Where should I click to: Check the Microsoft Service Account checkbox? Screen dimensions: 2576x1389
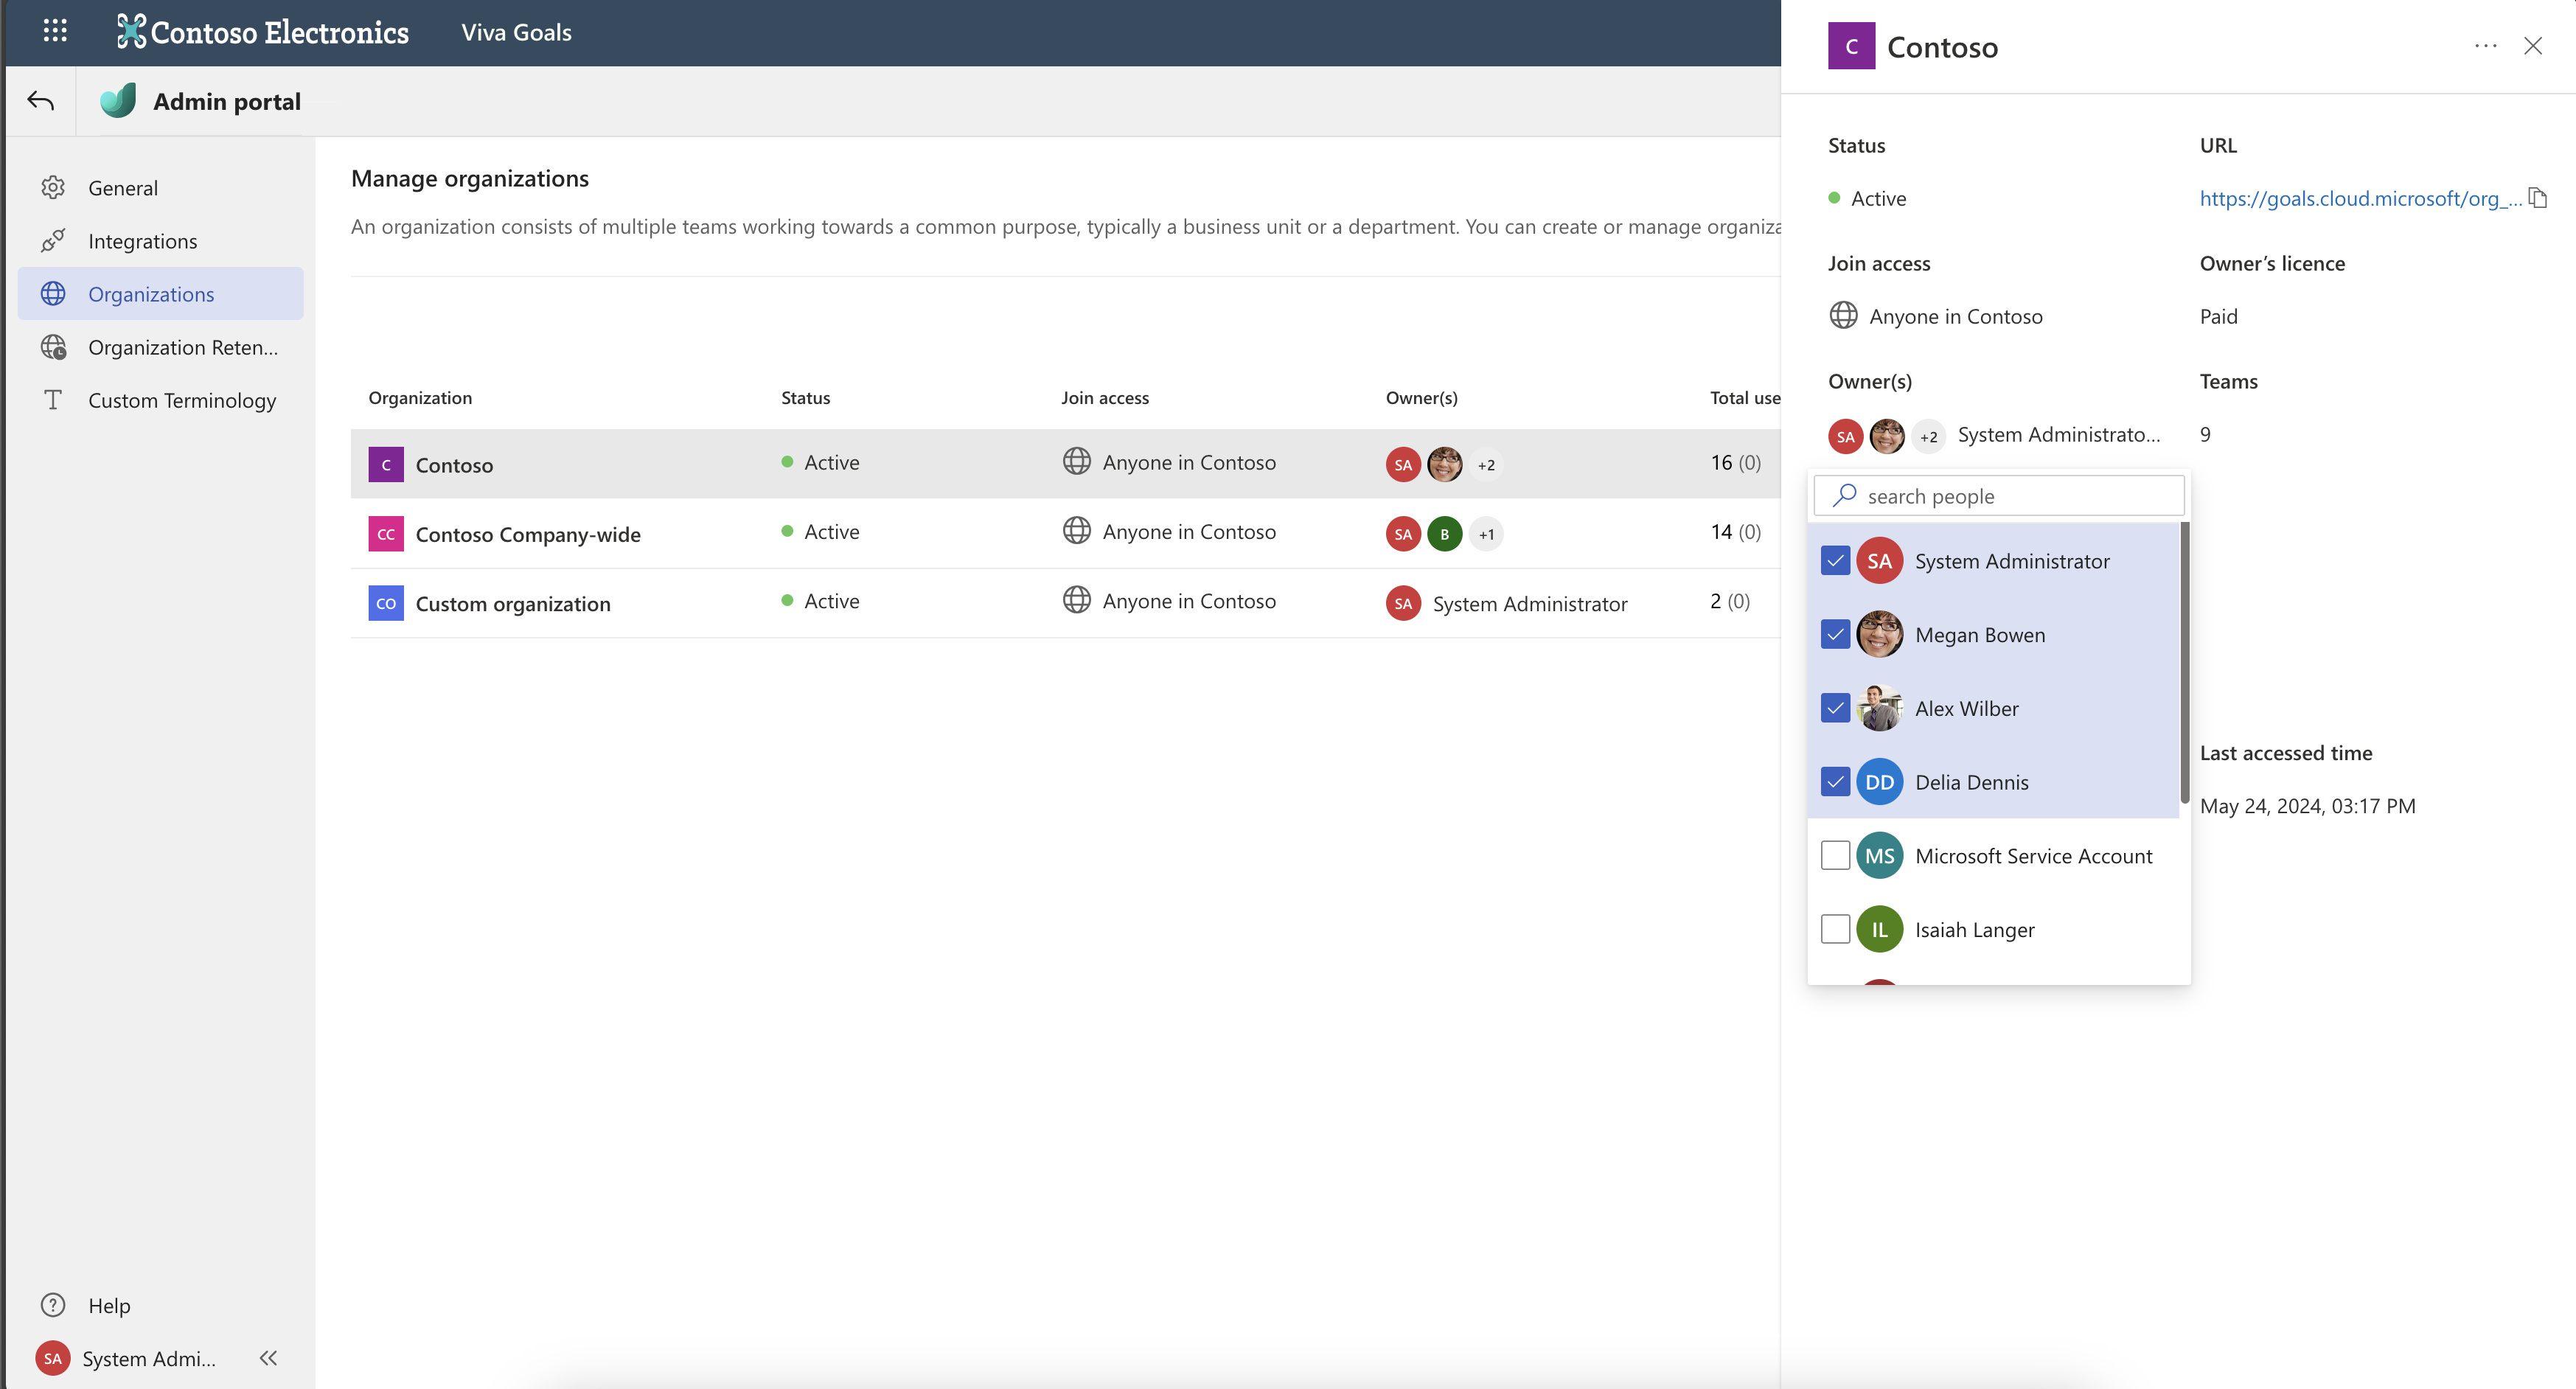1835,856
